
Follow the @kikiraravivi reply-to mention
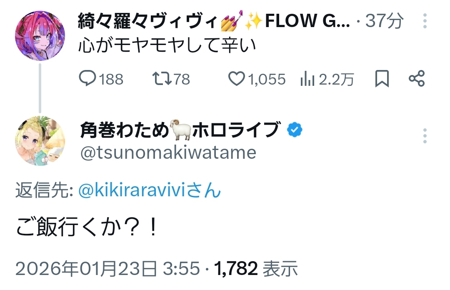(x=149, y=191)
